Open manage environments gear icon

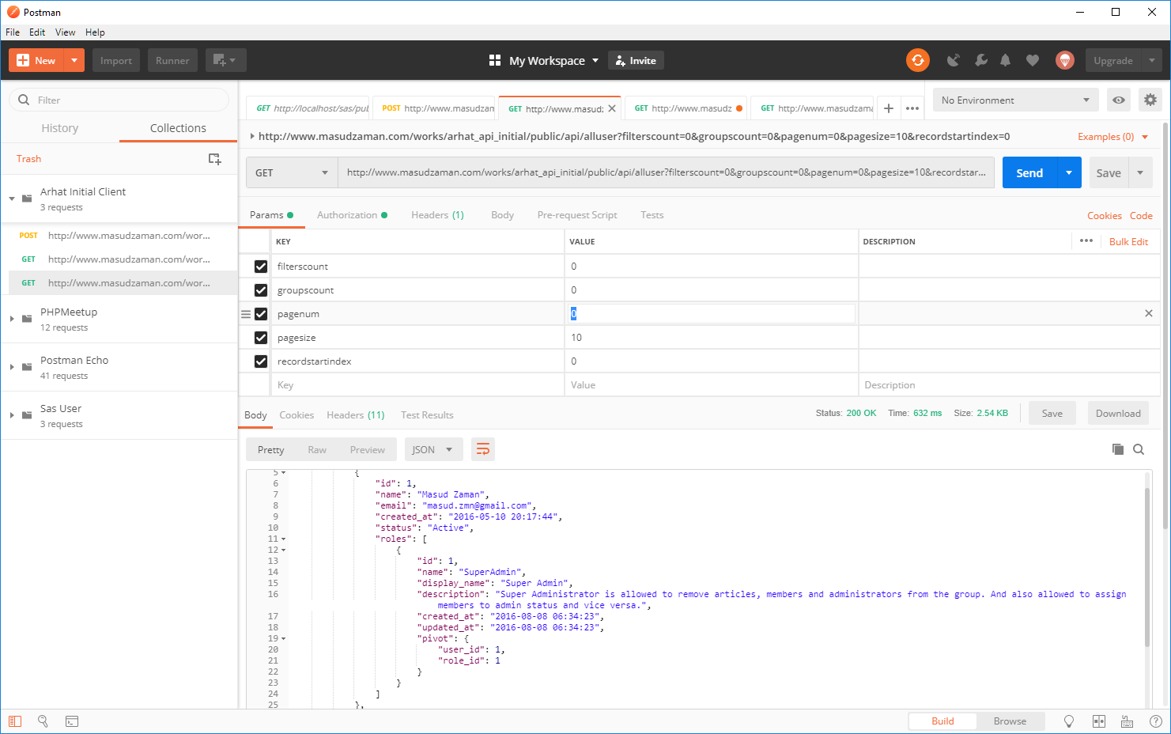click(1150, 100)
